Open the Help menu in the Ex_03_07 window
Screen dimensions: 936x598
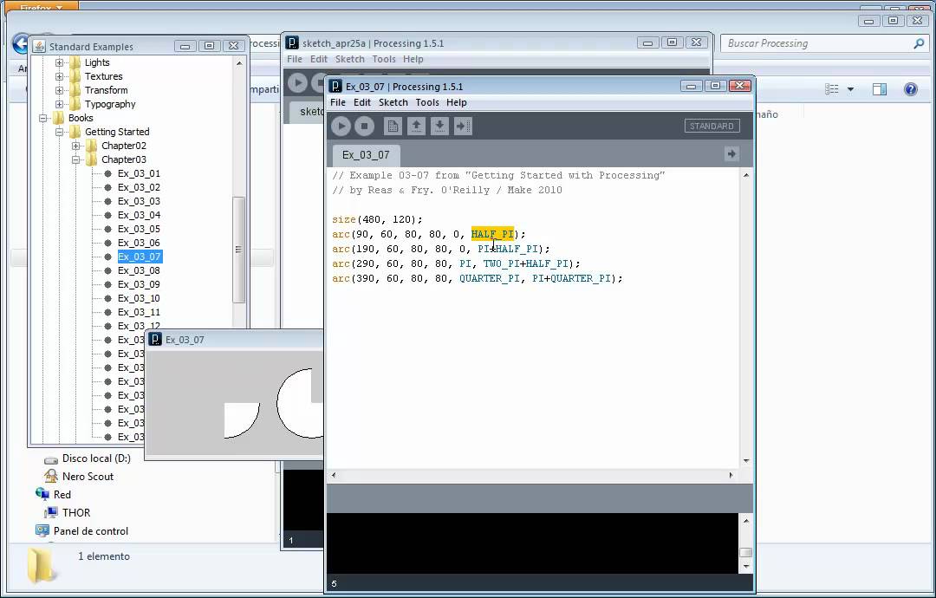point(456,102)
